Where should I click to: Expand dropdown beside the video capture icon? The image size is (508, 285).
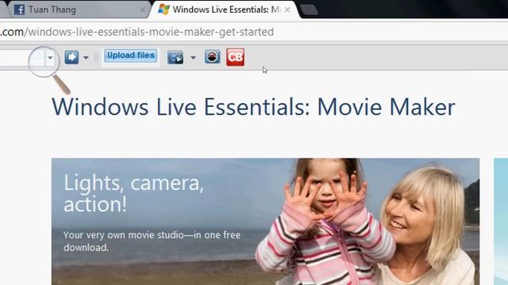(193, 58)
